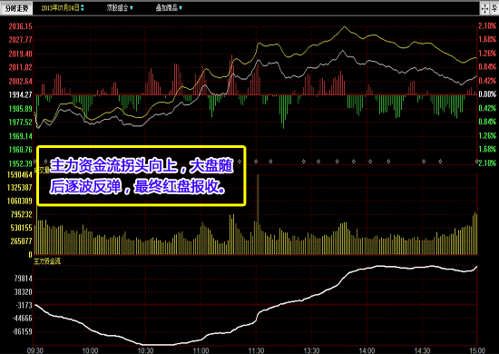Select the rightmost diamond marker at 15:00
Screen dimensions: 499x354
click(476, 162)
